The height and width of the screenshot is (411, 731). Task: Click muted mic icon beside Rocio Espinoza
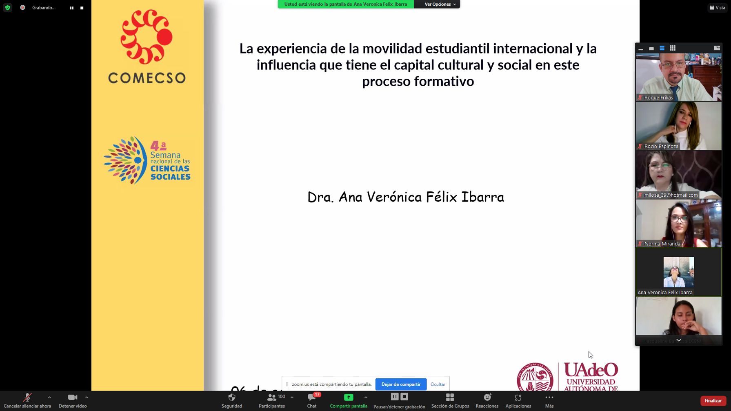coord(640,146)
